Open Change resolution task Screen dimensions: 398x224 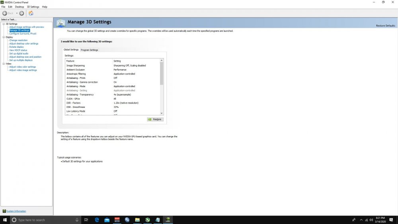(x=18, y=40)
